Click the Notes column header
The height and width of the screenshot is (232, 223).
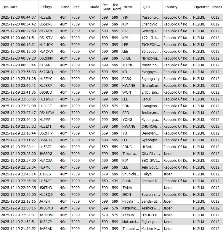click(x=216, y=7)
